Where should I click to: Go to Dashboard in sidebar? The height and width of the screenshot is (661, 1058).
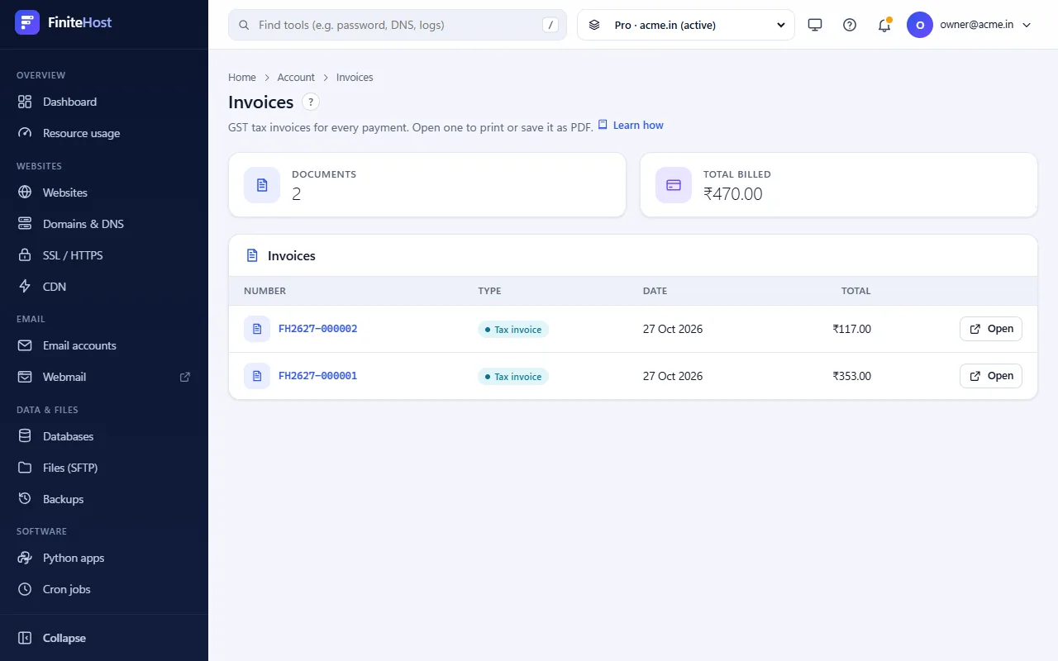(x=104, y=102)
